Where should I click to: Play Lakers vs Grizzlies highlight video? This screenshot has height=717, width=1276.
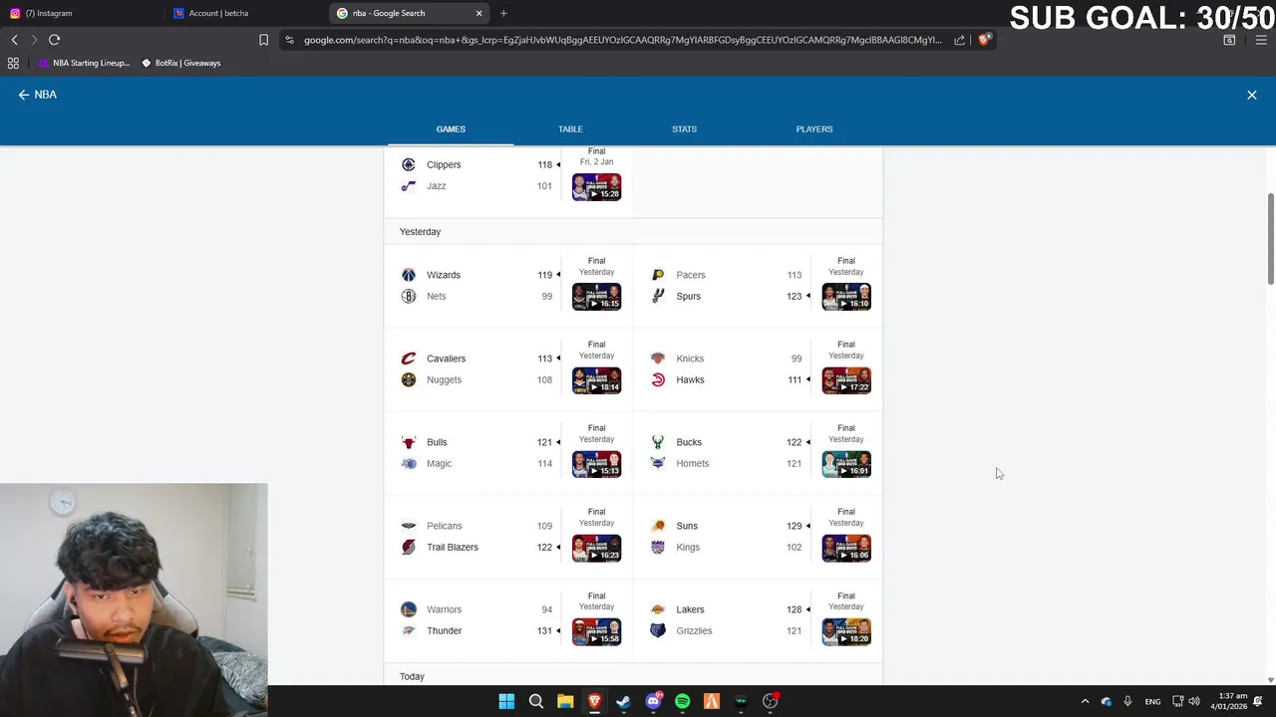pyautogui.click(x=846, y=630)
